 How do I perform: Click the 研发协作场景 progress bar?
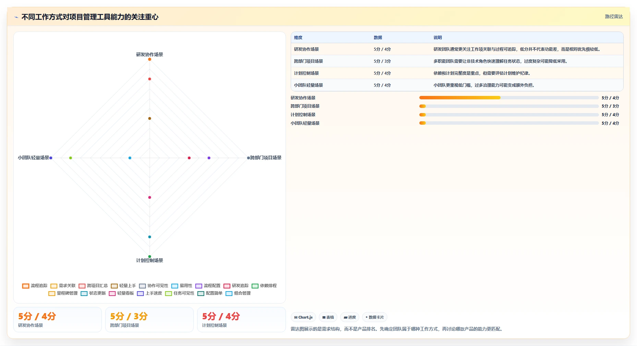click(x=509, y=98)
